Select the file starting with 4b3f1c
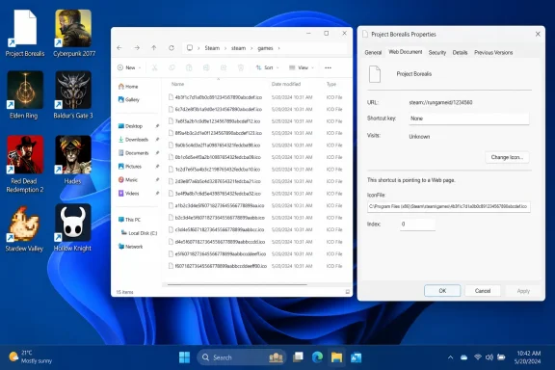555x370 pixels. point(255,97)
